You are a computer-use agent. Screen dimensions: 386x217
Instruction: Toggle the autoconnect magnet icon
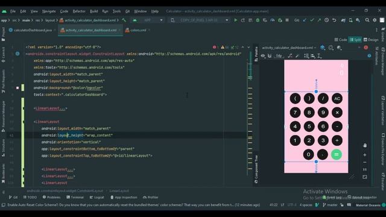270,56
